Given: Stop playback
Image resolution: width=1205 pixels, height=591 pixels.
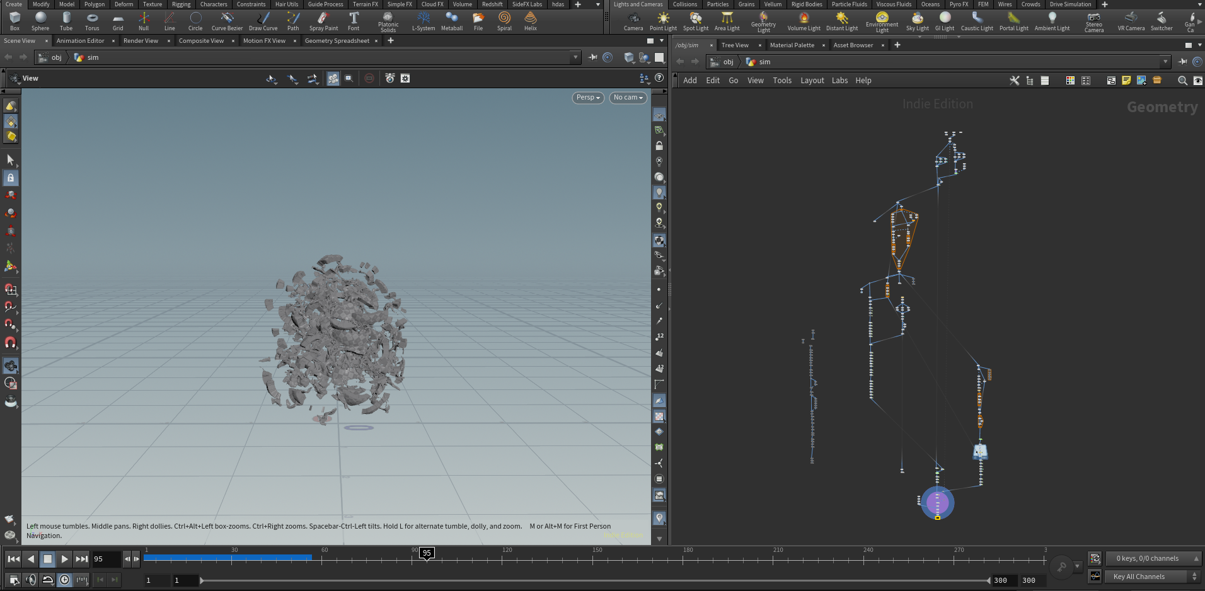Looking at the screenshot, I should (x=47, y=559).
